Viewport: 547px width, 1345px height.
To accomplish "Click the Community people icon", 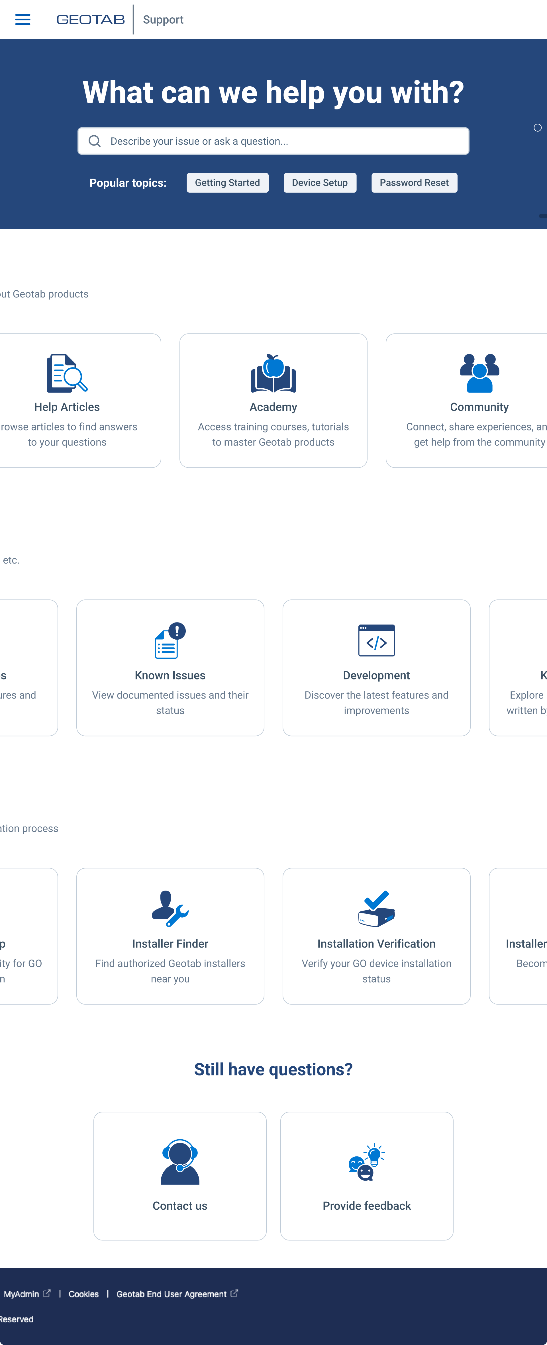I will click(x=480, y=373).
